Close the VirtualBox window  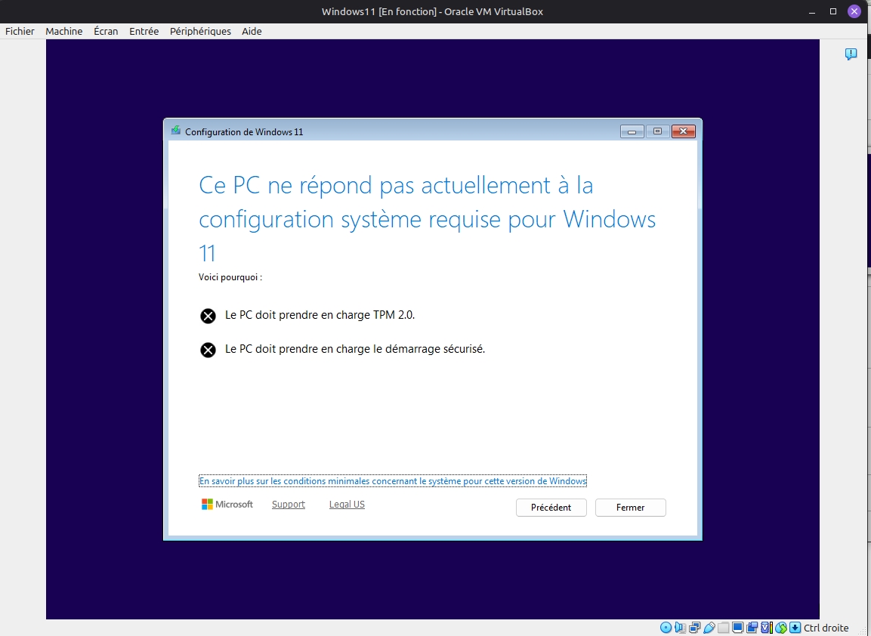click(x=854, y=11)
